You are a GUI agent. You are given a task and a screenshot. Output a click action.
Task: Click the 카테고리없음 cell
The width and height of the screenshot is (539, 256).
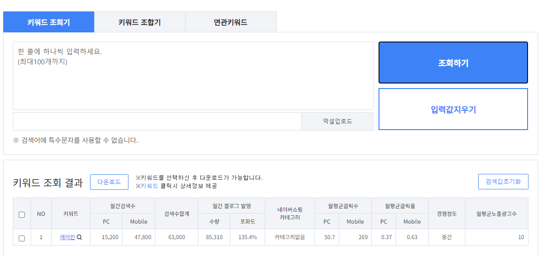pos(290,237)
